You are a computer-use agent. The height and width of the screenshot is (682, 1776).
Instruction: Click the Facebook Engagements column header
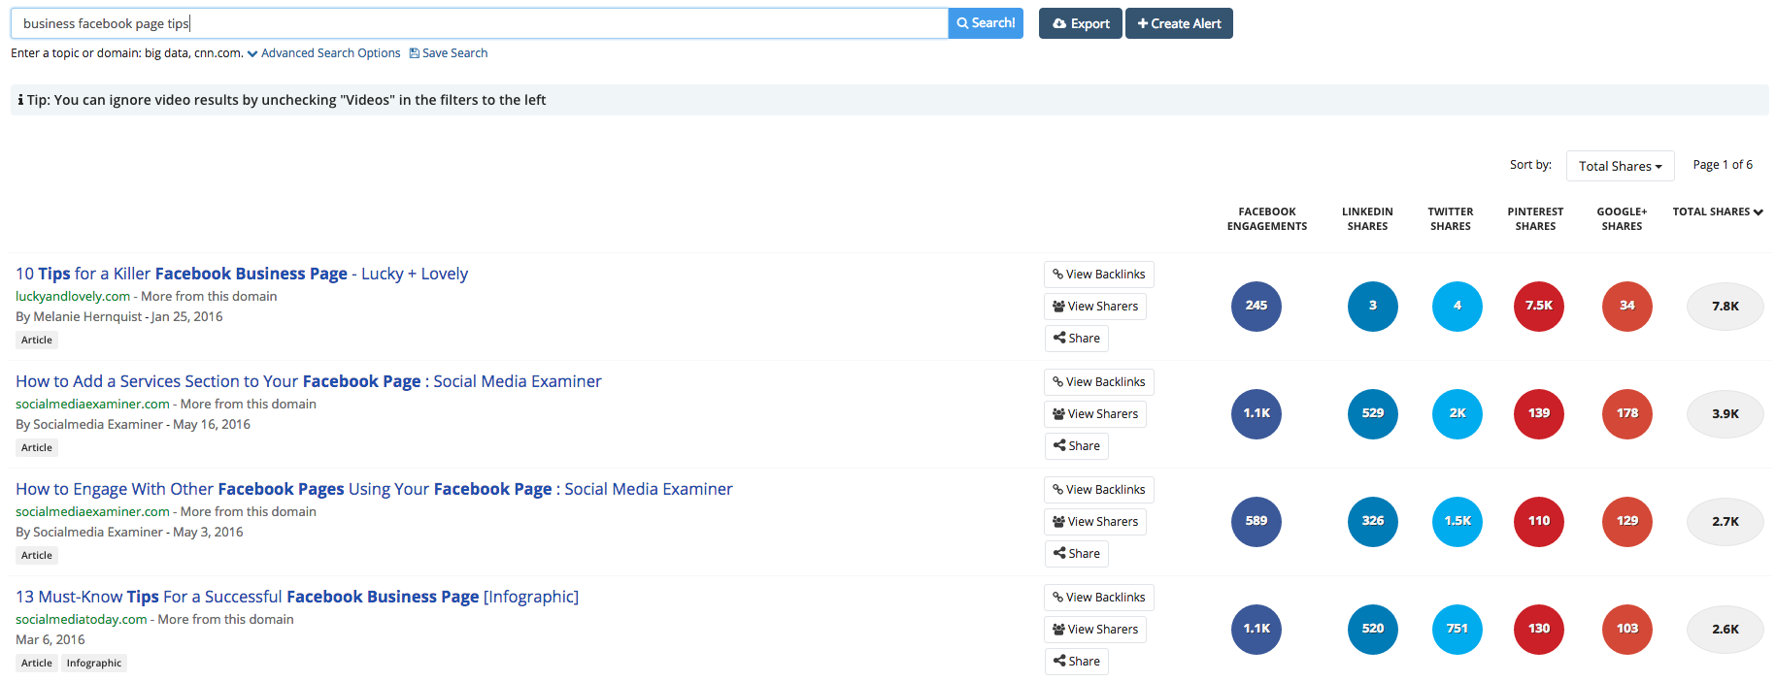[x=1267, y=218]
